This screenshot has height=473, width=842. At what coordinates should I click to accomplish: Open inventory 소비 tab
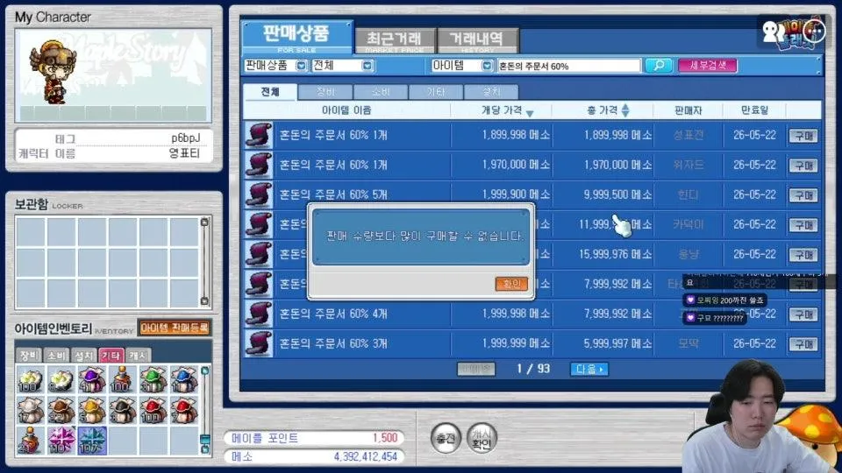pyautogui.click(x=56, y=355)
